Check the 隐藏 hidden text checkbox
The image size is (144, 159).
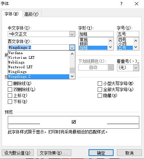[100, 96]
